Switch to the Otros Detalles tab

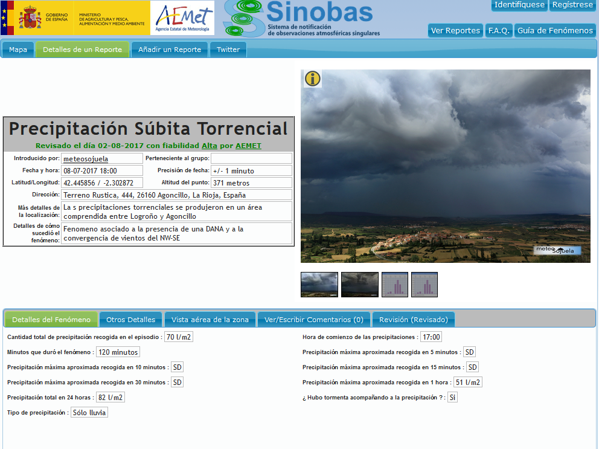pyautogui.click(x=130, y=320)
